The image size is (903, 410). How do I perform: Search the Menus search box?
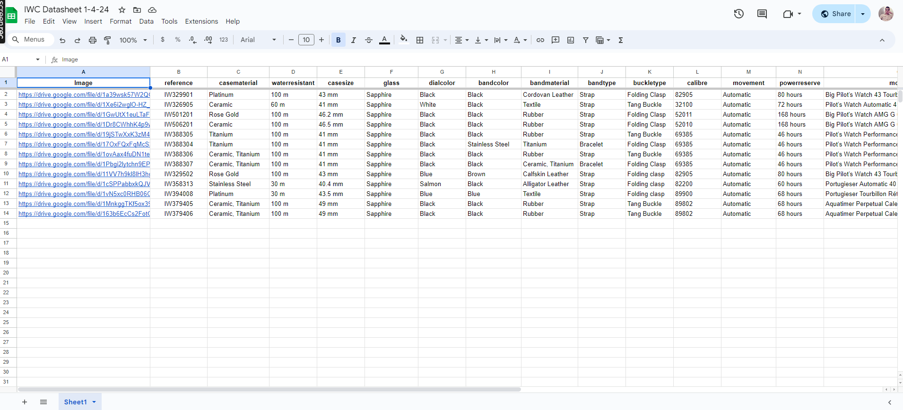coord(30,40)
